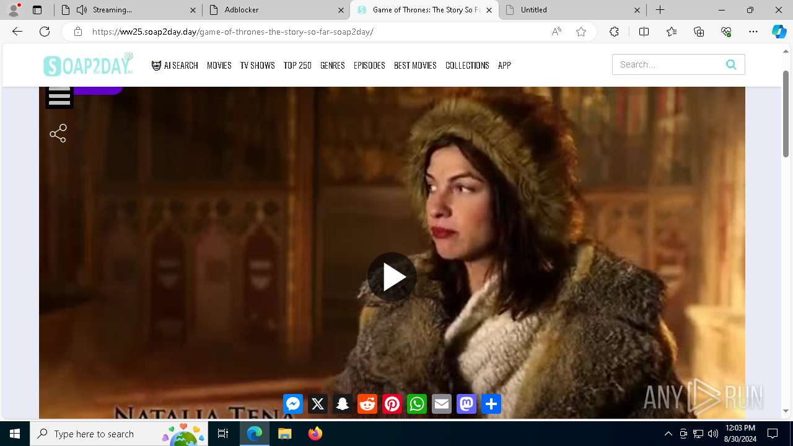Open Collections in browser toolbar
This screenshot has height=446, width=793.
pyautogui.click(x=699, y=32)
